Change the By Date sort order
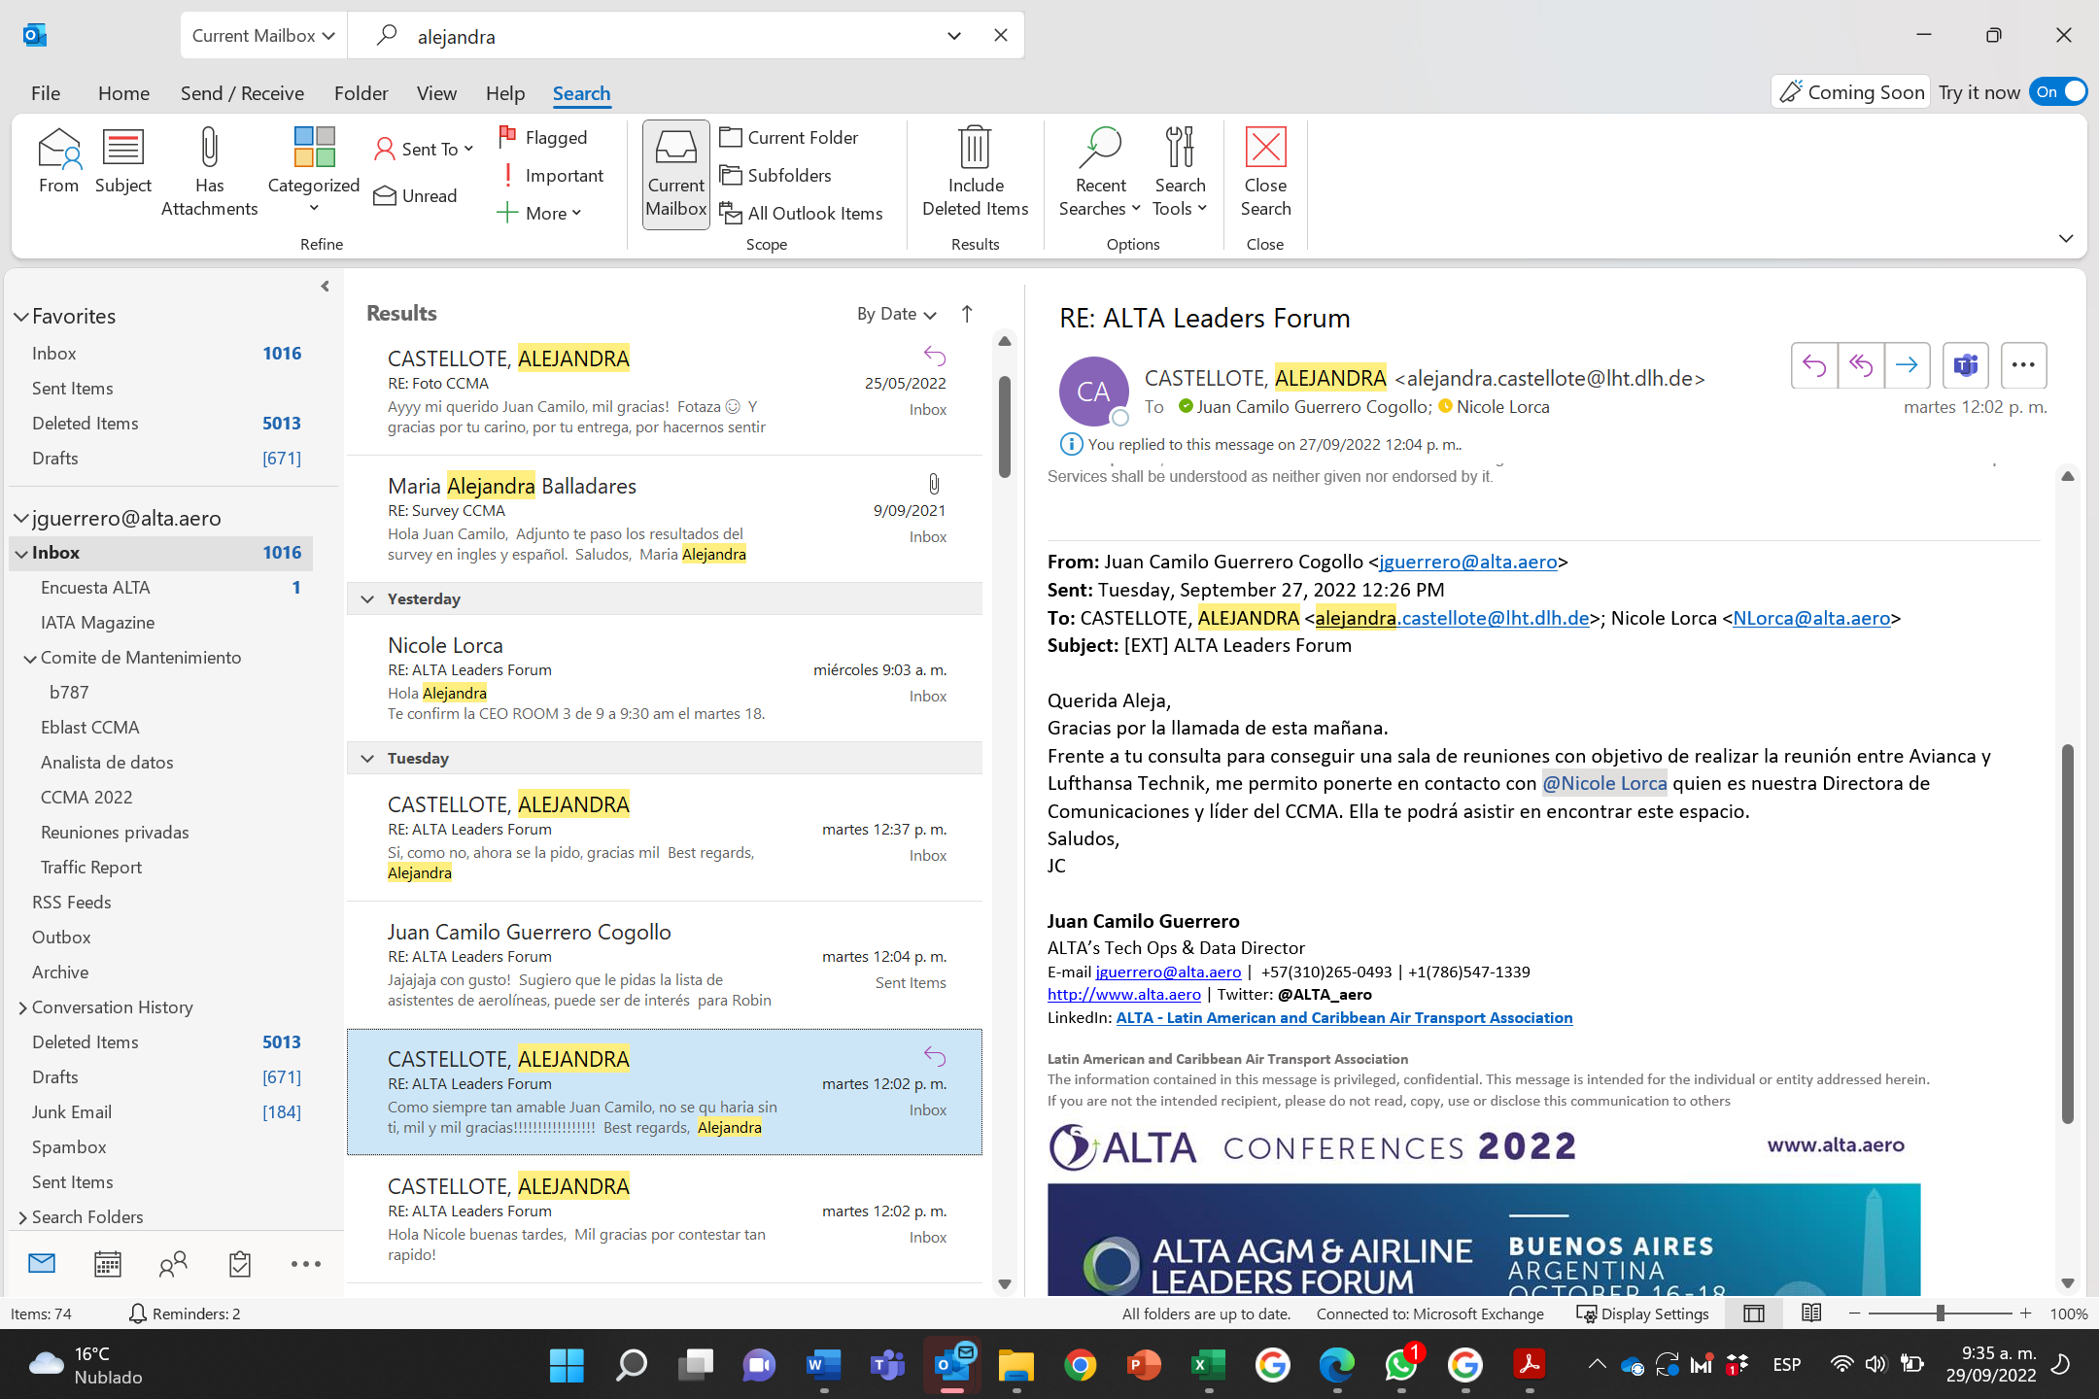Image resolution: width=2099 pixels, height=1399 pixels. 896,314
